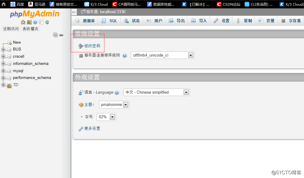Select the crscell database name

19,57
